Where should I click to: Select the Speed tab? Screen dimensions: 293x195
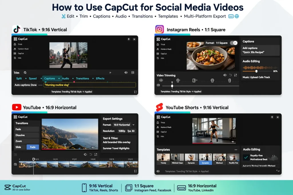click(33, 79)
